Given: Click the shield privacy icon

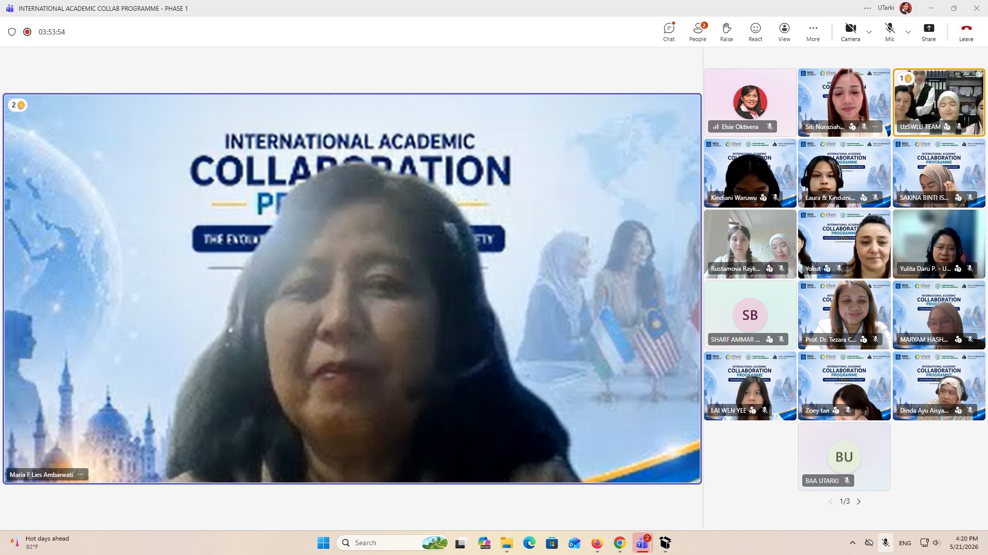Looking at the screenshot, I should click(12, 32).
